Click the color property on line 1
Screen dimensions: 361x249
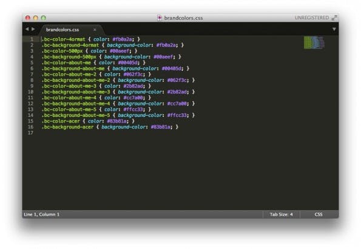(x=100, y=39)
